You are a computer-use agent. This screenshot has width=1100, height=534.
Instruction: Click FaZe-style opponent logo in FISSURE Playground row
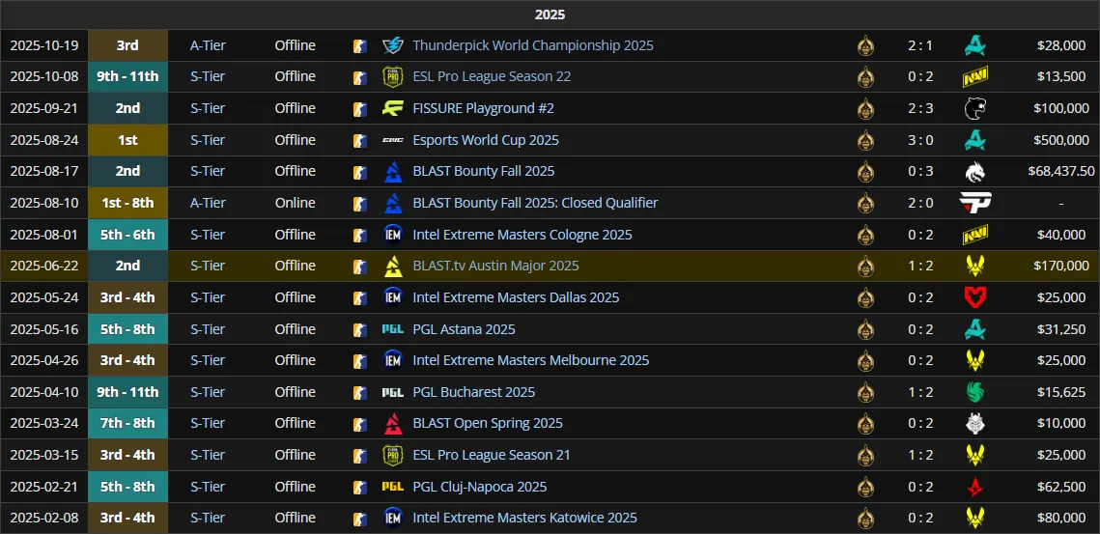coord(974,108)
